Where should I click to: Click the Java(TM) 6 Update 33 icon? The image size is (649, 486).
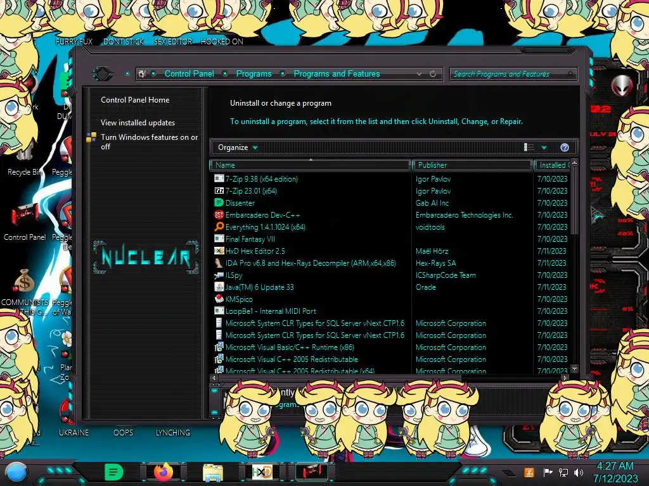(x=219, y=287)
